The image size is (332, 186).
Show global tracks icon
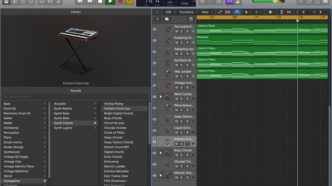tap(191, 19)
